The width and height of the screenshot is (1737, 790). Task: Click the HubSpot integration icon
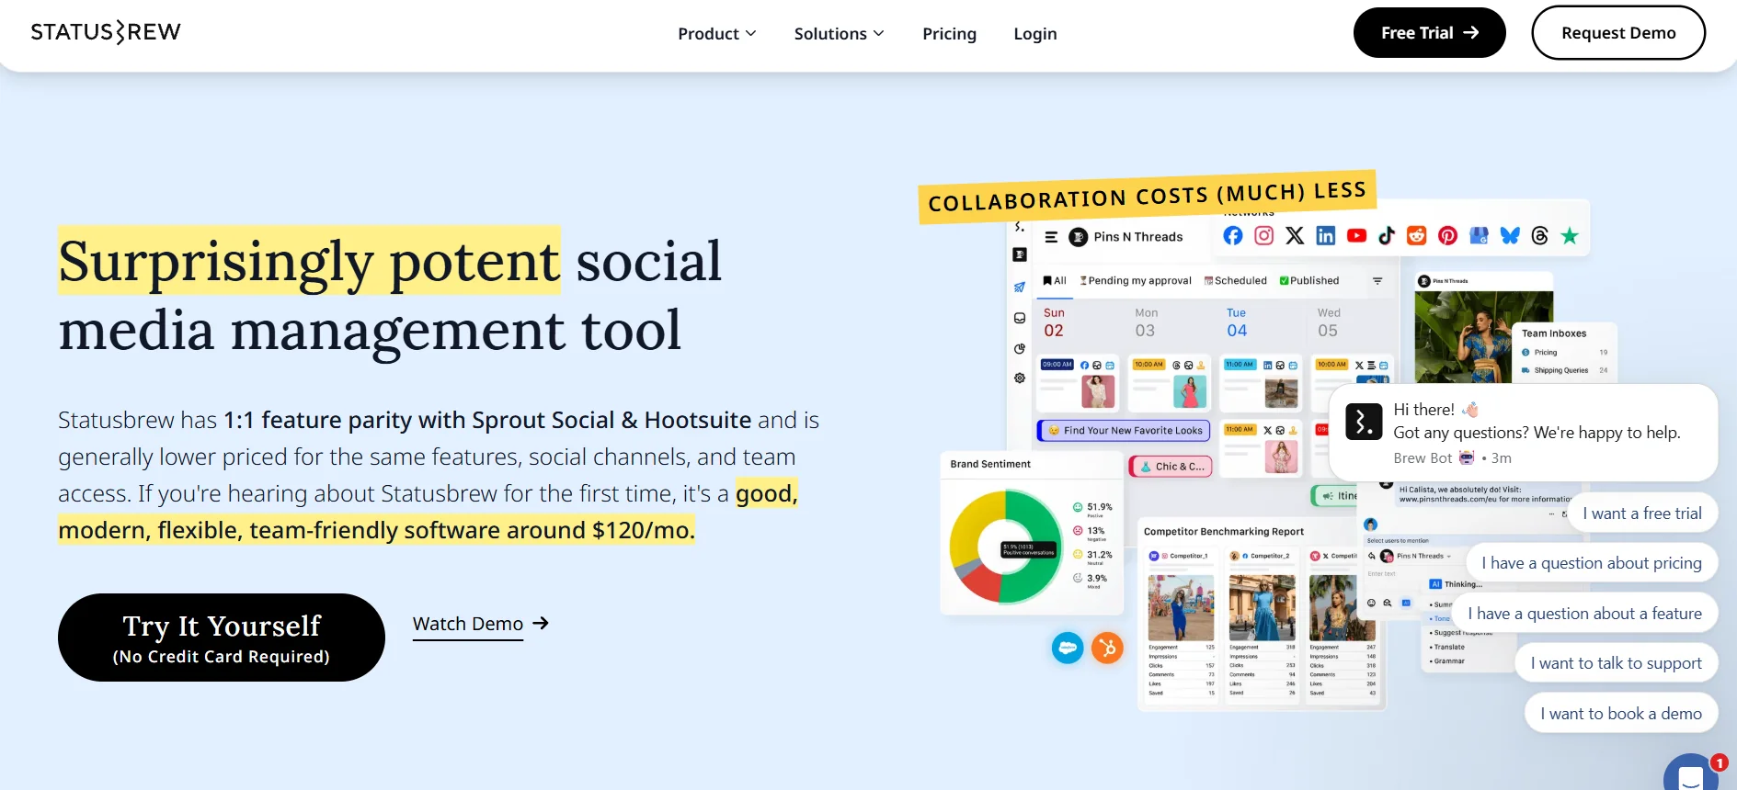click(1107, 649)
